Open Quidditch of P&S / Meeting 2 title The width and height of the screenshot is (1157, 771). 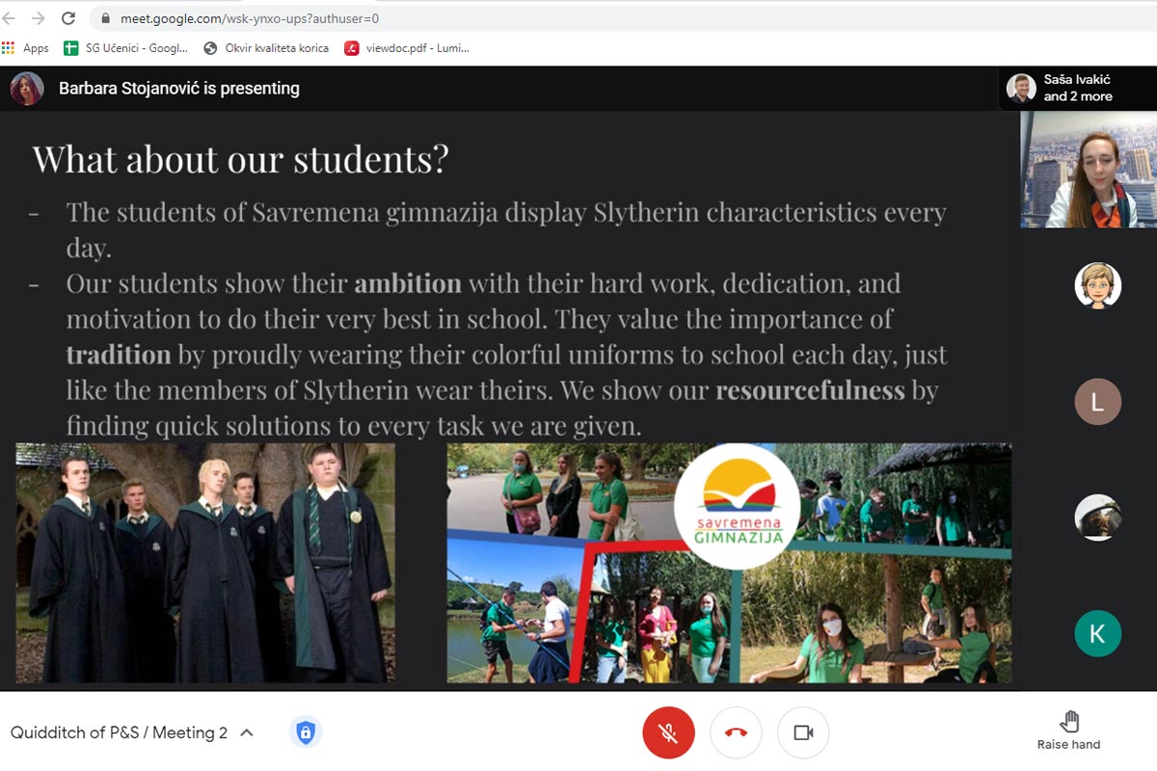[x=120, y=732]
